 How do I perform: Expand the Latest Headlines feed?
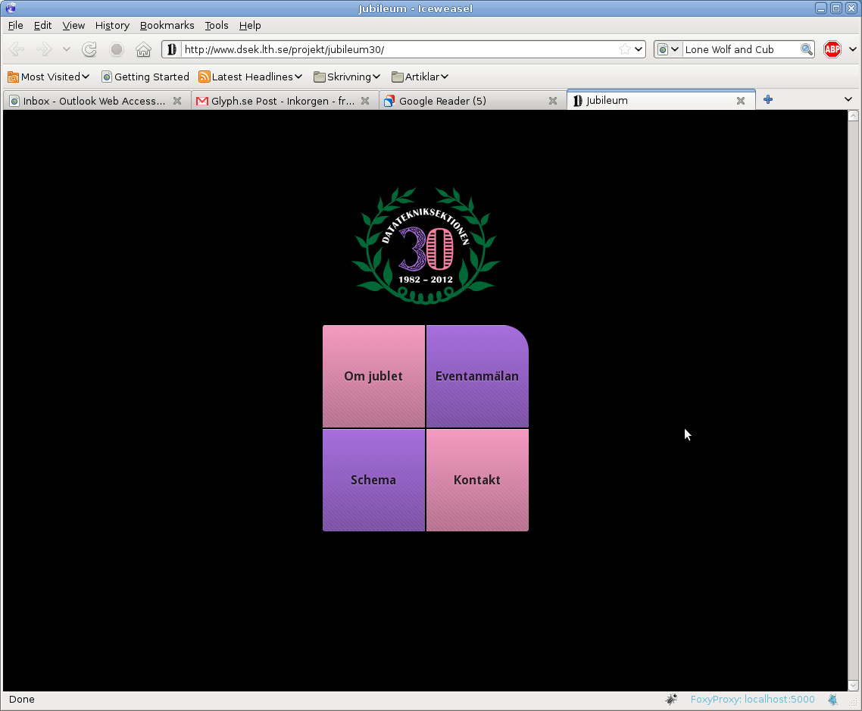[x=251, y=77]
